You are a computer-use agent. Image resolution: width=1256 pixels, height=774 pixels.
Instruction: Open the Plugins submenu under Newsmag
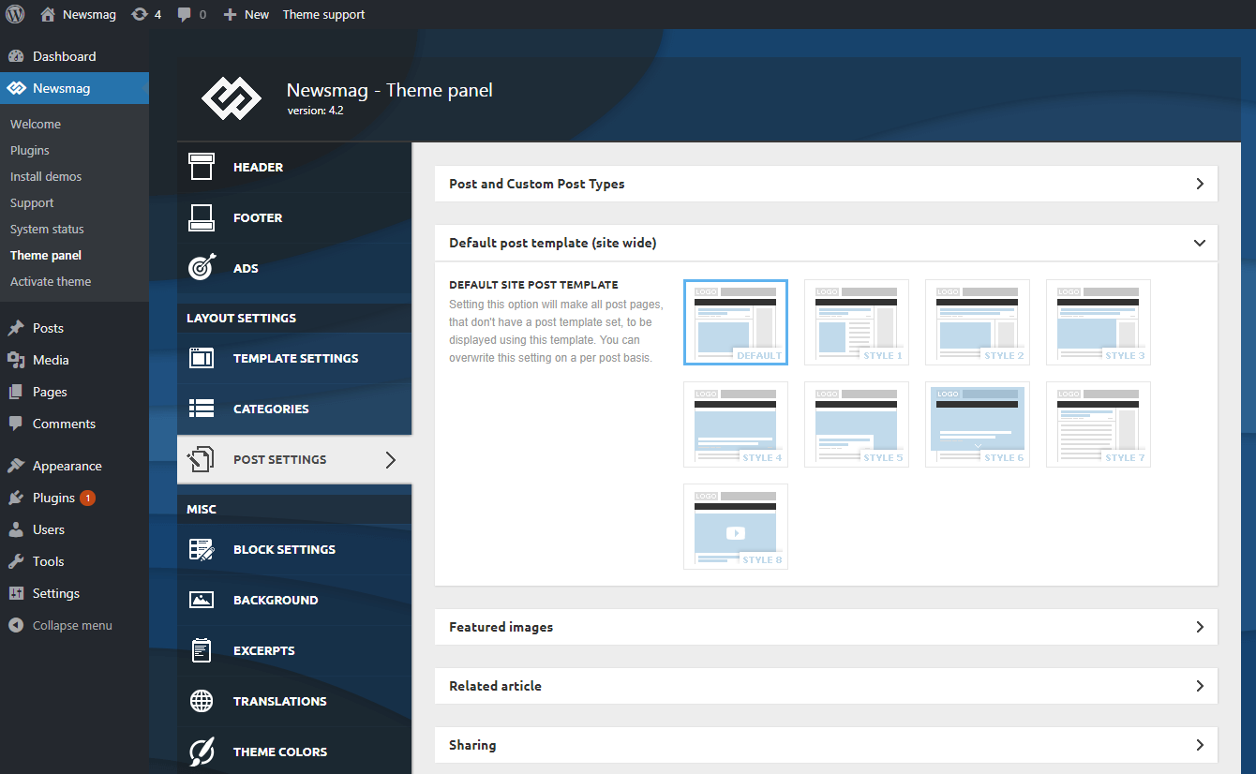coord(30,150)
